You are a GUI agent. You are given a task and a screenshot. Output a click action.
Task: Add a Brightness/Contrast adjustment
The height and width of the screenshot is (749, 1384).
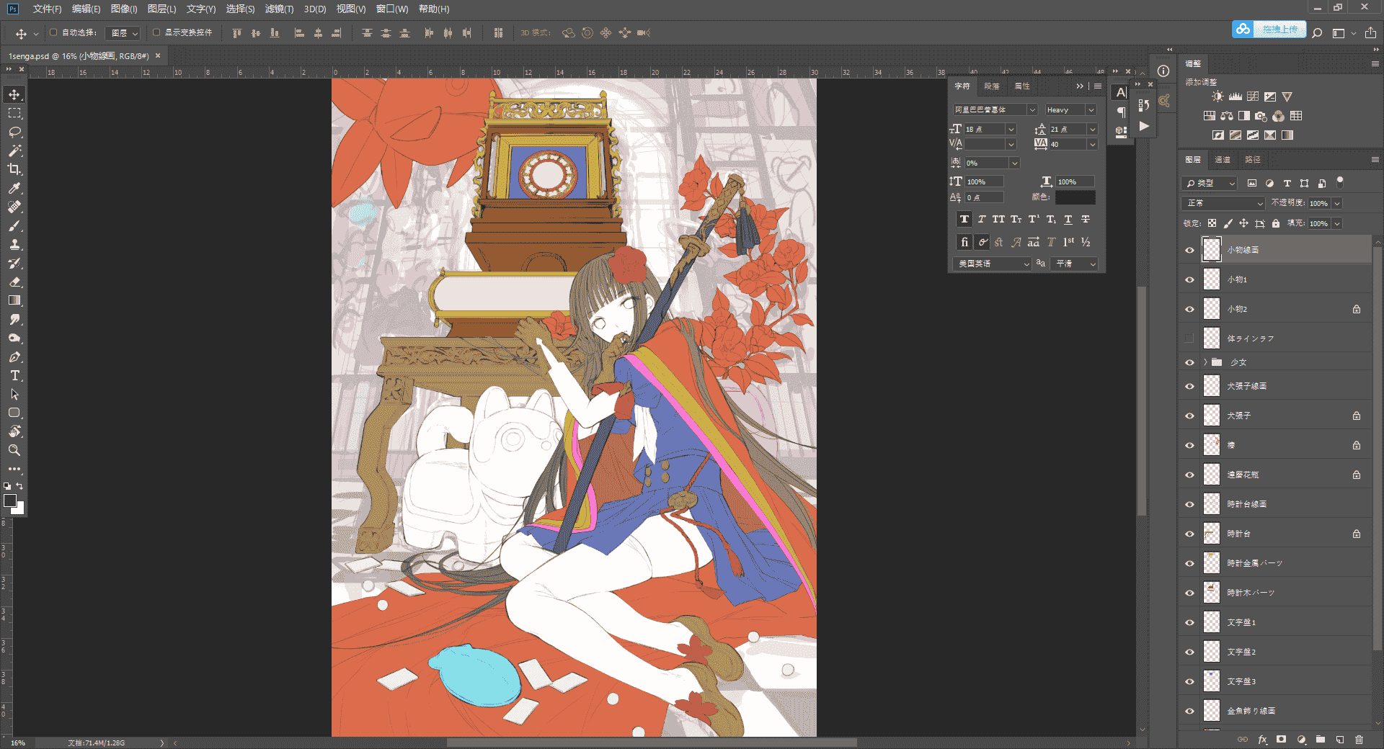(1217, 97)
